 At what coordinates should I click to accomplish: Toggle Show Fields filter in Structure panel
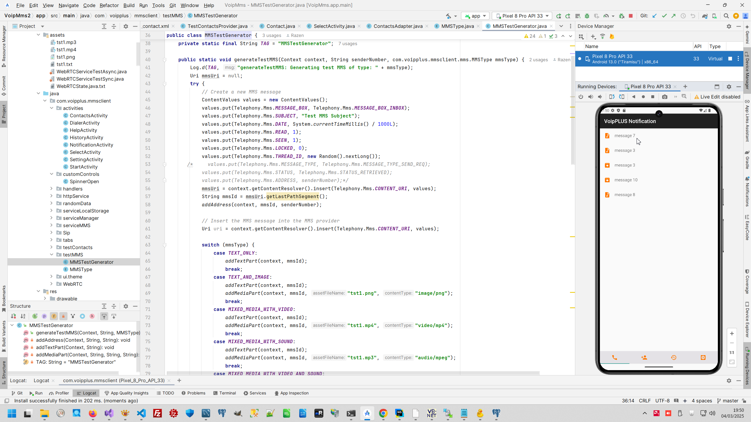pyautogui.click(x=54, y=316)
